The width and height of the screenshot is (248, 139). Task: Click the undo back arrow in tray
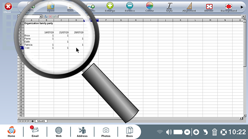[205, 132]
